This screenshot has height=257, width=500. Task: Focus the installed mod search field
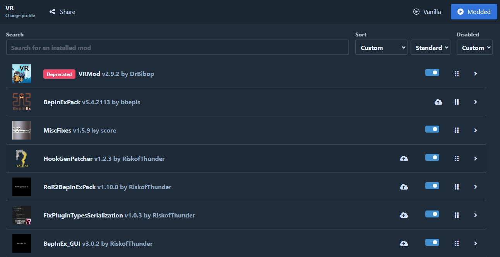pyautogui.click(x=178, y=47)
